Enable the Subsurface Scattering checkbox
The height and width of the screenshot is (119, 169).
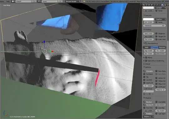[146, 61]
